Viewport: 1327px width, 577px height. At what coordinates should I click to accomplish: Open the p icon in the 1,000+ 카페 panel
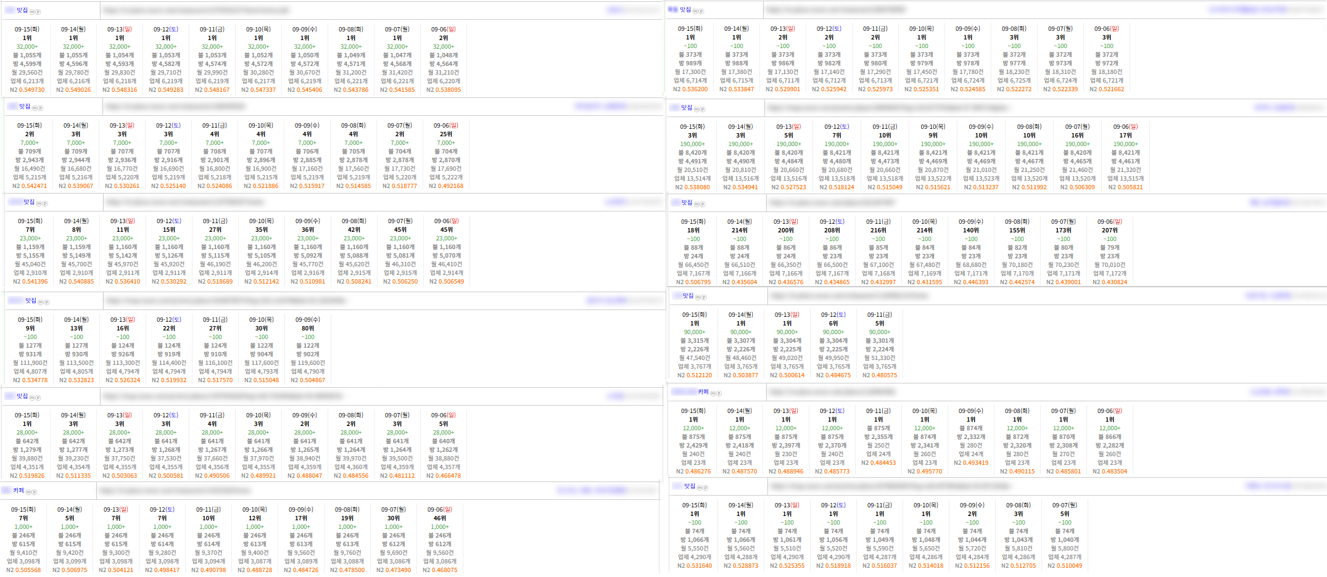(x=35, y=492)
